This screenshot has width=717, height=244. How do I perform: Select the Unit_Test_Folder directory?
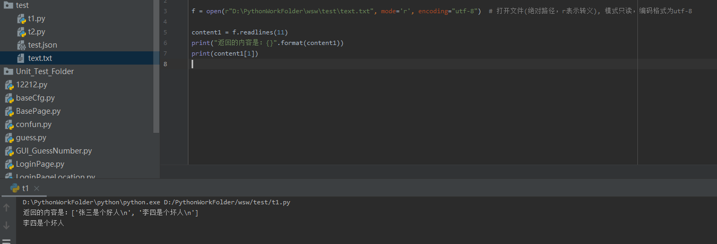pyautogui.click(x=45, y=71)
